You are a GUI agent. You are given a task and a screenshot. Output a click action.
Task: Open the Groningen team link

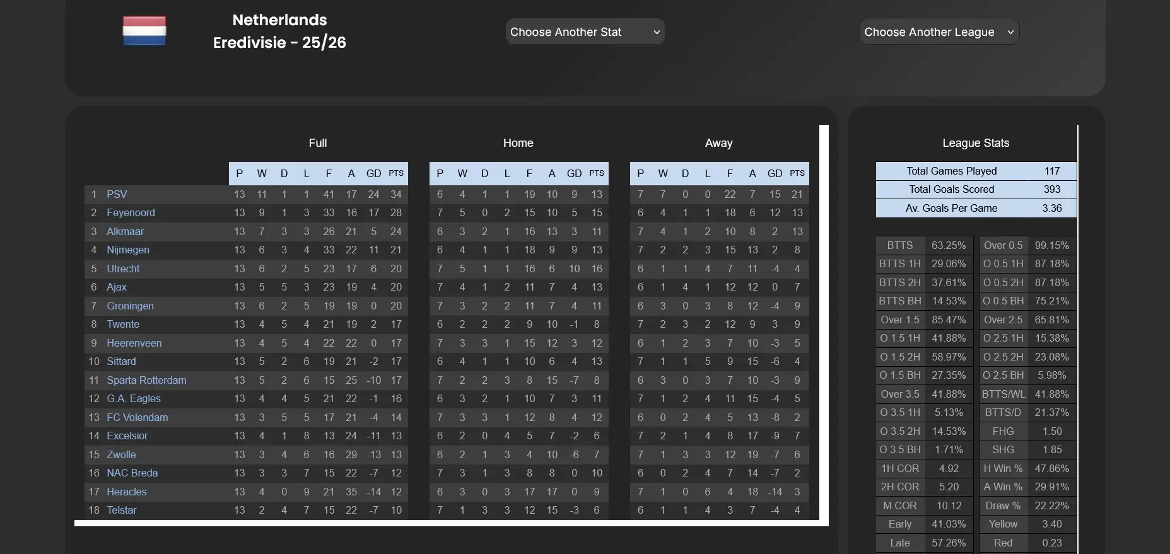(130, 306)
